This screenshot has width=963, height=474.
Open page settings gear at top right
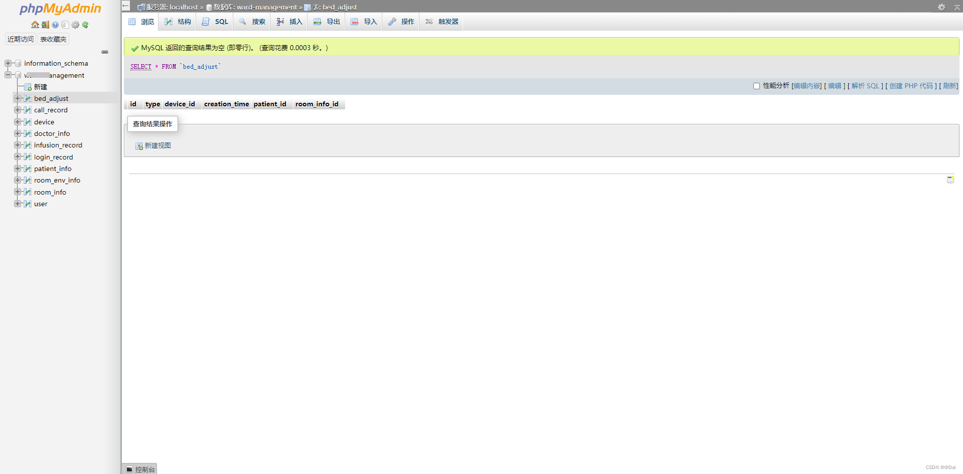tap(941, 7)
